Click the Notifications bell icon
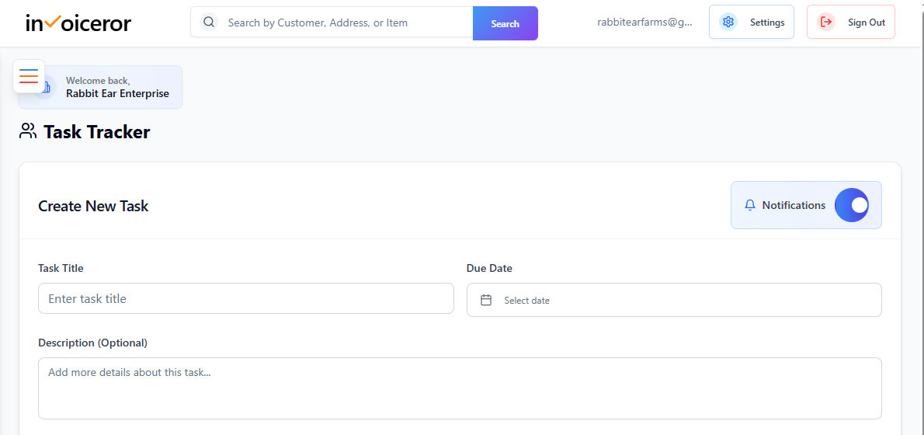Image resolution: width=924 pixels, height=435 pixels. pos(749,205)
